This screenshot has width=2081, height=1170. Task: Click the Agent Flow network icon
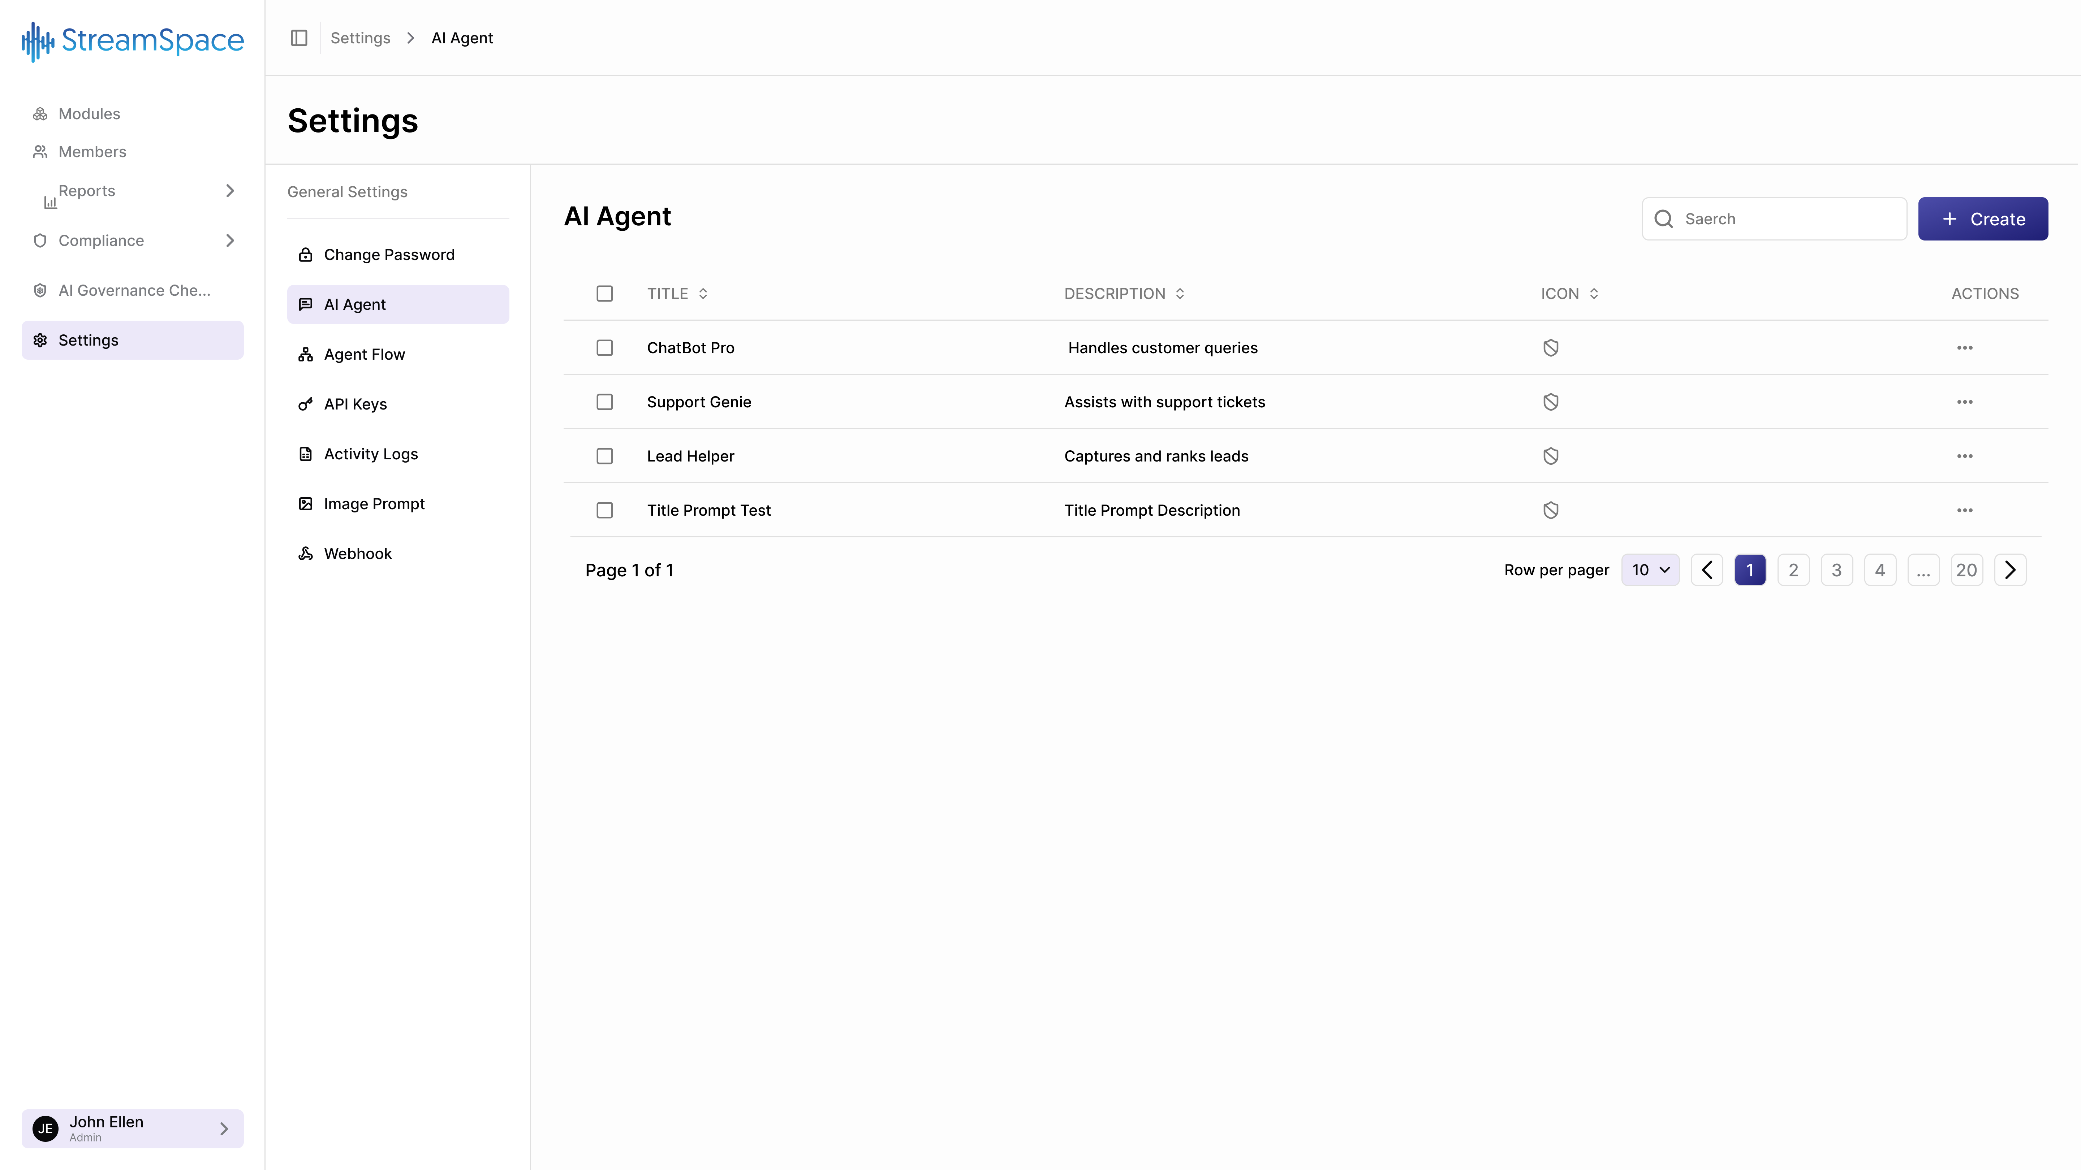(x=305, y=355)
